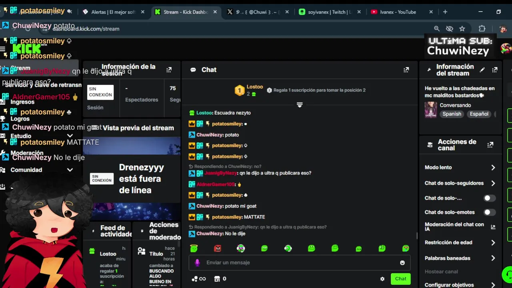Collapse the chat leaderboard arrow

pos(300,105)
